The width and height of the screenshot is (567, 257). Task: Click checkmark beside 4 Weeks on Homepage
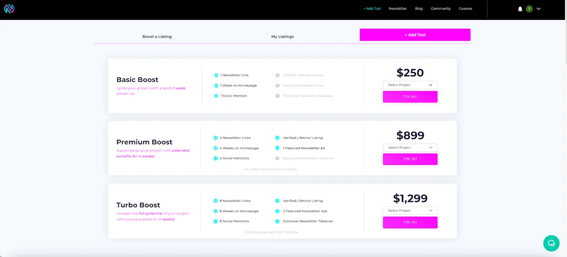point(215,148)
